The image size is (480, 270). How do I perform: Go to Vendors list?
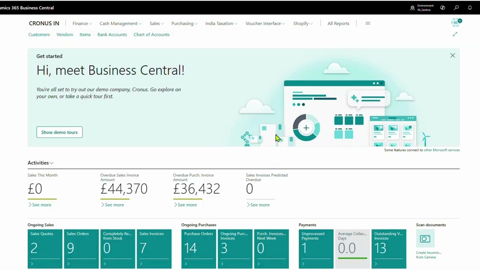64,34
